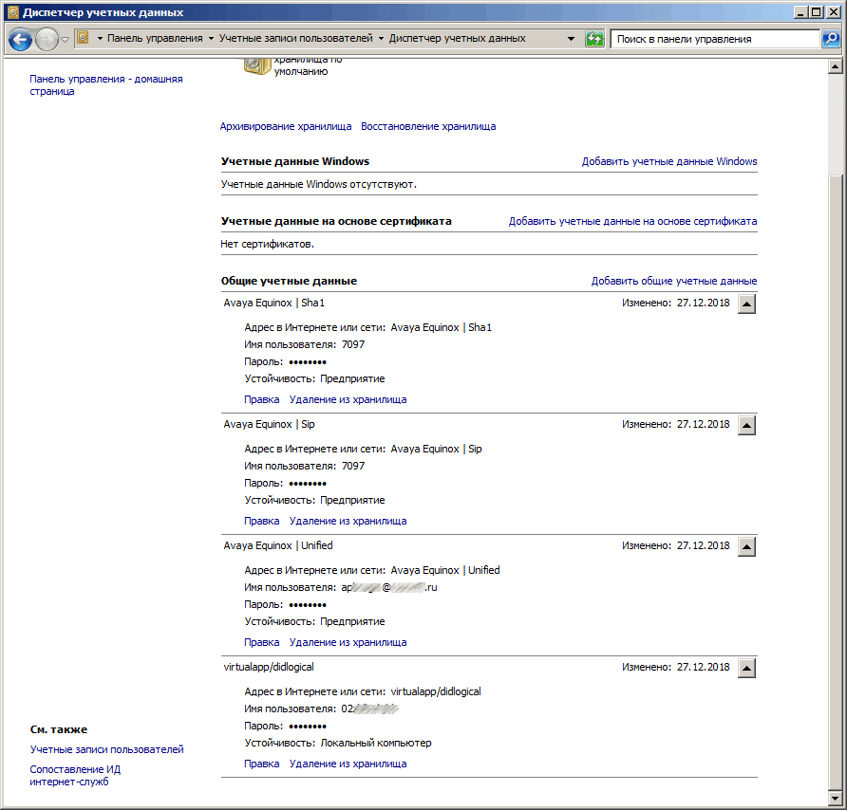
Task: Click 'Добавить учетные данные Windows' link
Action: (x=669, y=161)
